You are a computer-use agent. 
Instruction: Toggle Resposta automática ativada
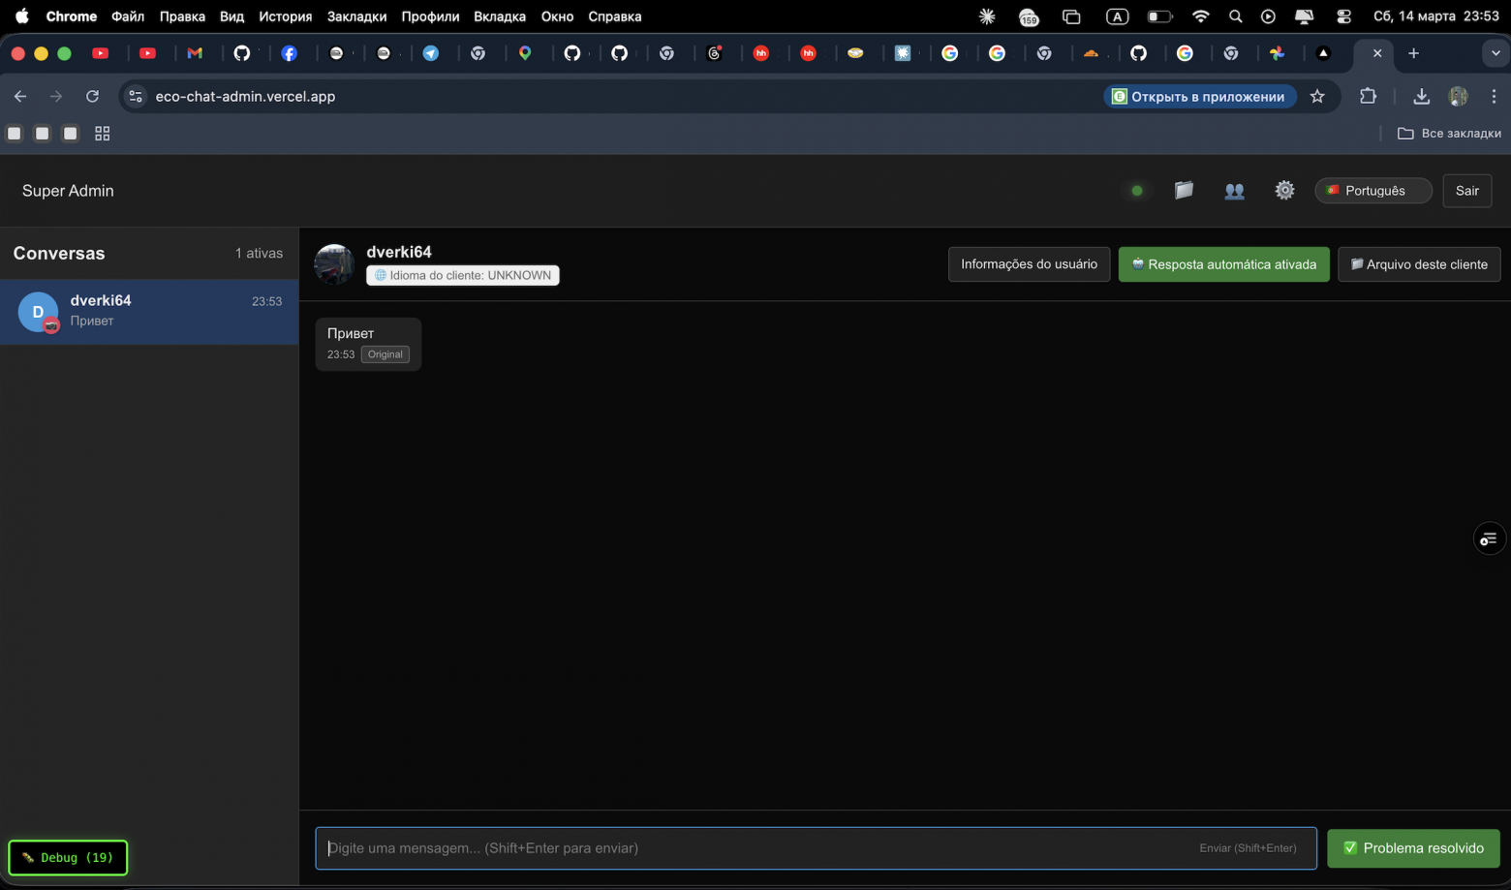click(1223, 264)
